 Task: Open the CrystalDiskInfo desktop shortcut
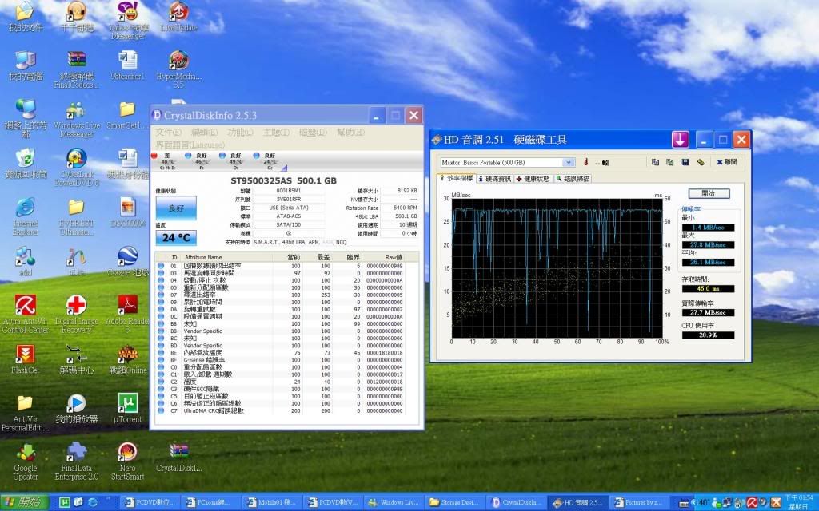[x=178, y=458]
